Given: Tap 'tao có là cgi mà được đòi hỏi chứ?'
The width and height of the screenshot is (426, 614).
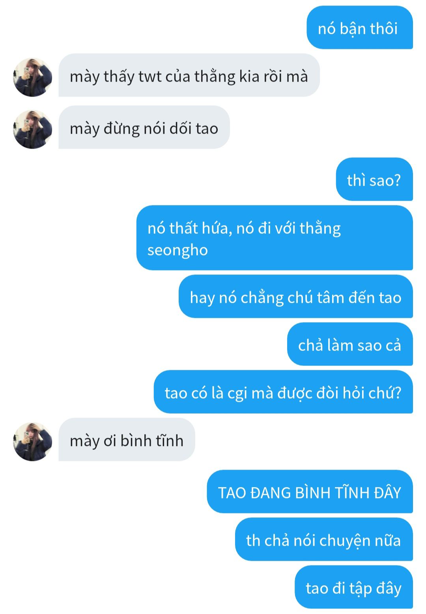Looking at the screenshot, I should pyautogui.click(x=283, y=392).
